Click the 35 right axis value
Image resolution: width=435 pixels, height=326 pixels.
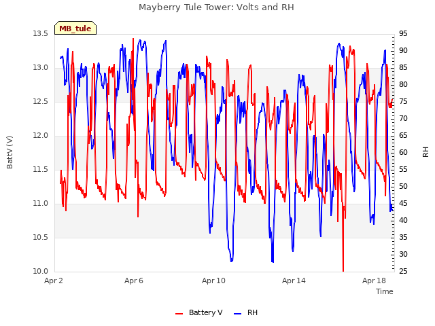(403, 237)
